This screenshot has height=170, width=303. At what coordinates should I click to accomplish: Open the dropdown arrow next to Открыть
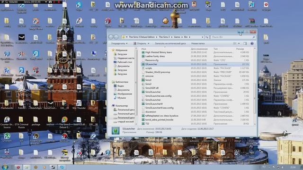click(148, 43)
